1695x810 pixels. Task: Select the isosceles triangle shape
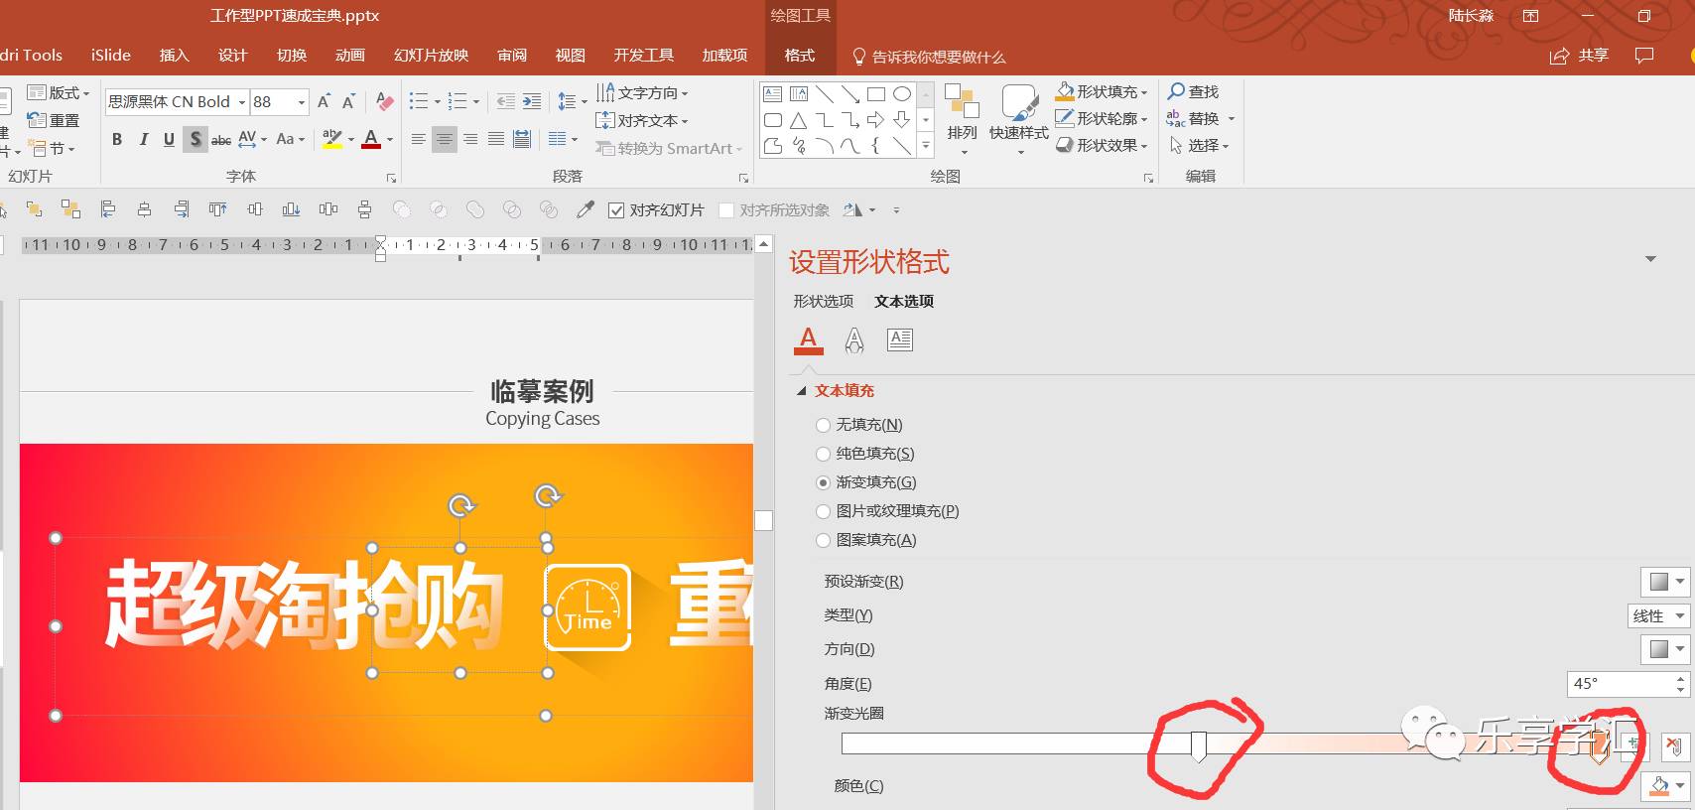tap(799, 120)
